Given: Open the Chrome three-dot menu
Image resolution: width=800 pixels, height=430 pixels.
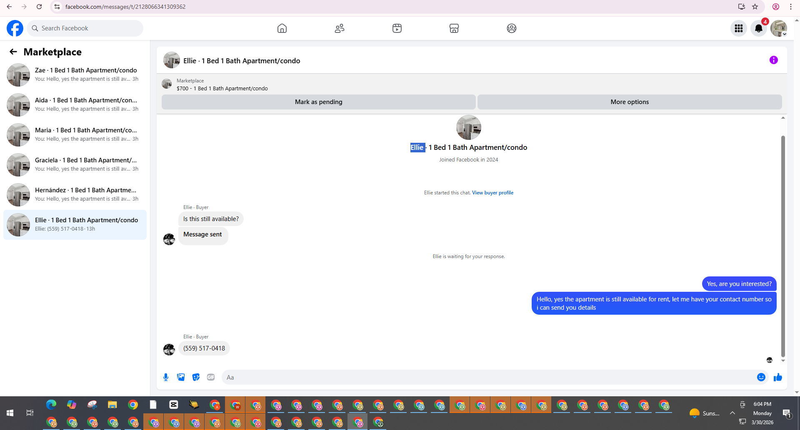Looking at the screenshot, I should coord(791,7).
